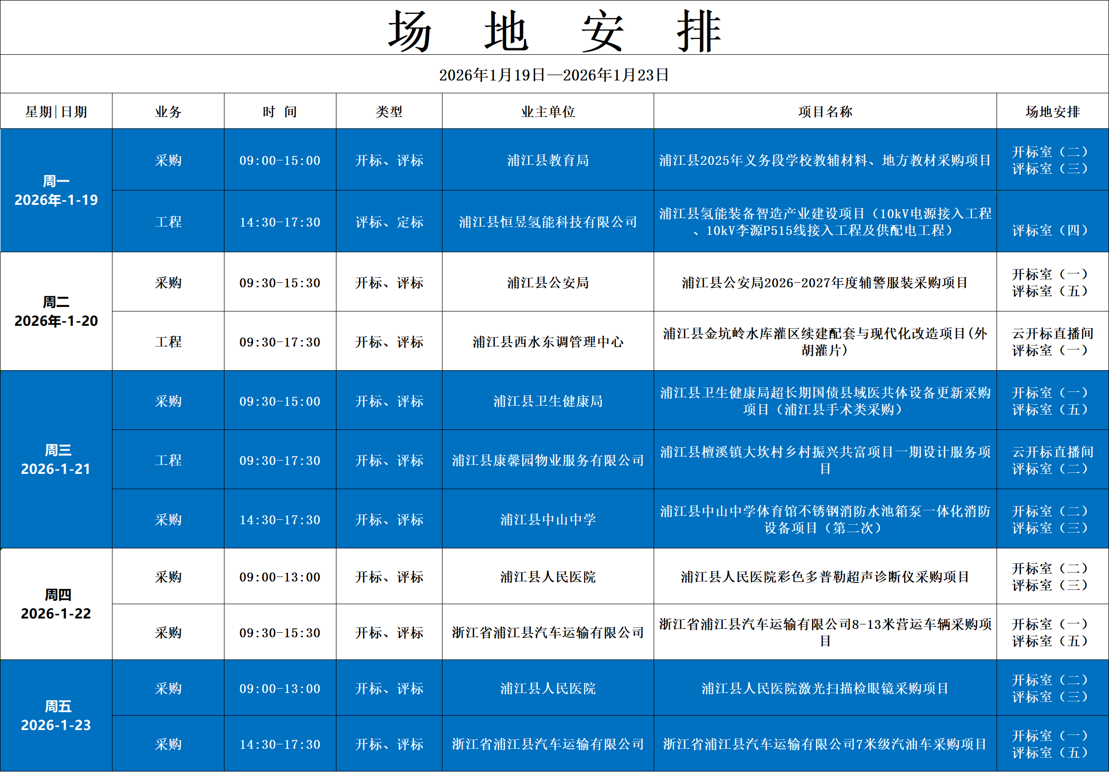Click the date range 2026年1月19日—2026年1月23日
This screenshot has width=1109, height=772.
pyautogui.click(x=554, y=75)
